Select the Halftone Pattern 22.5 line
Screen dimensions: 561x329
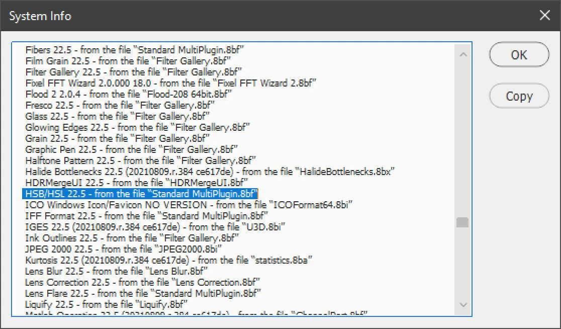pos(141,160)
